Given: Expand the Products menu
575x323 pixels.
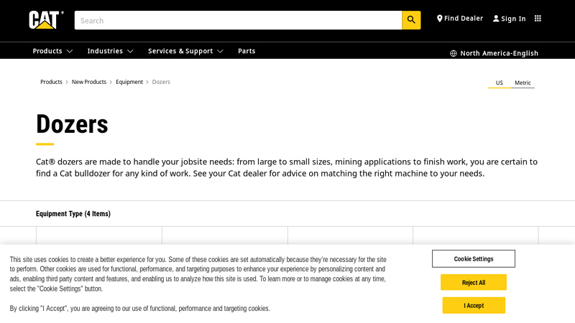Looking at the screenshot, I should [52, 51].
